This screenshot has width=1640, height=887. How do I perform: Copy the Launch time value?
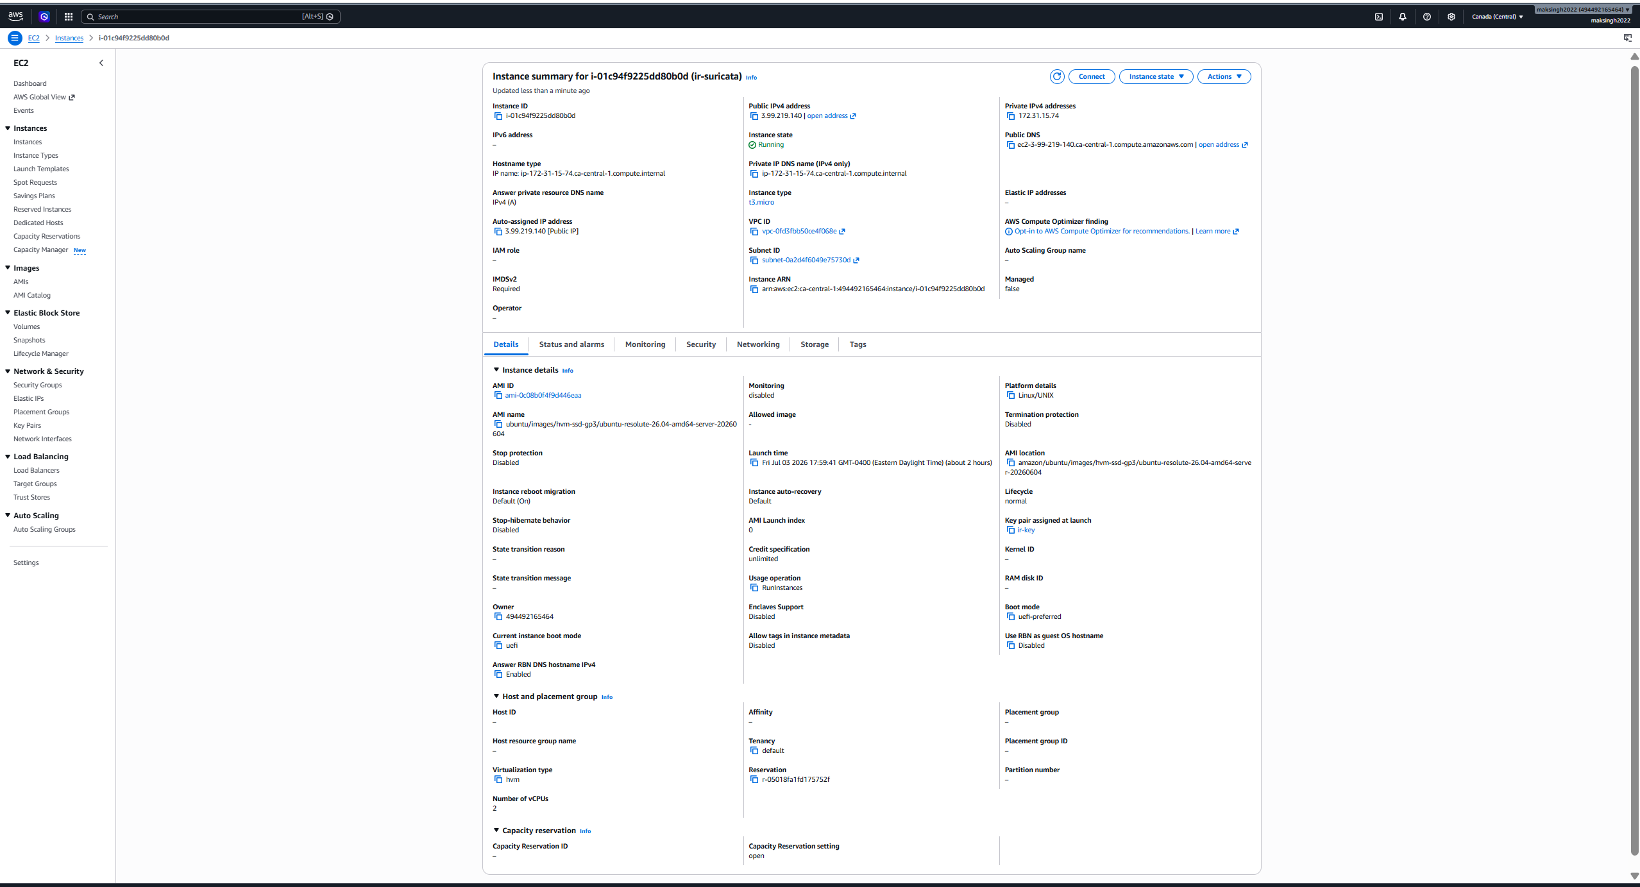click(x=754, y=463)
